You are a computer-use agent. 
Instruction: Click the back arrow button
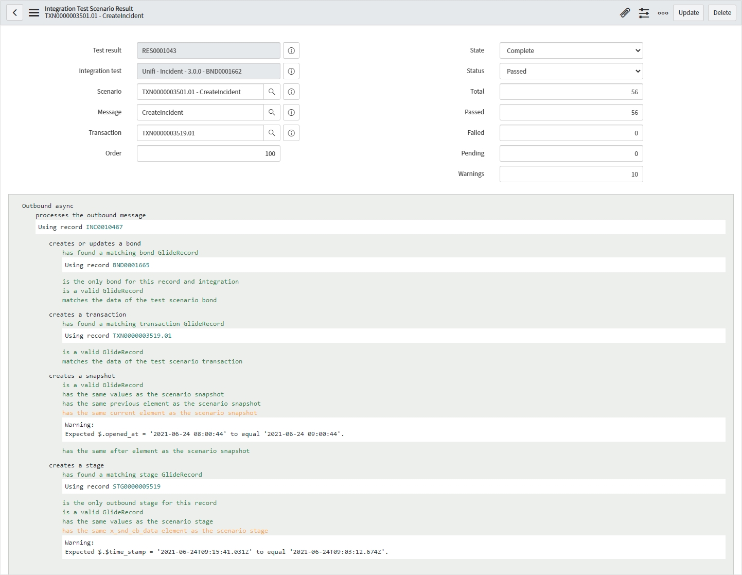(x=15, y=13)
